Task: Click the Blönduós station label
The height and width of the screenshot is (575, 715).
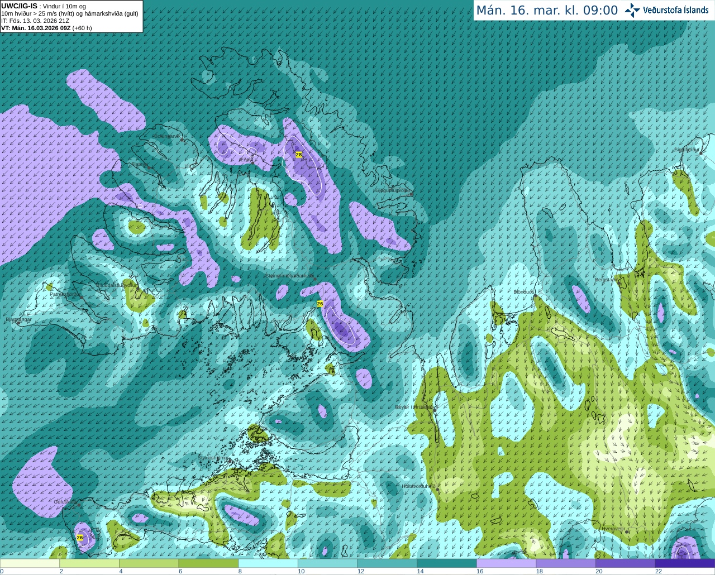Action: click(x=524, y=292)
